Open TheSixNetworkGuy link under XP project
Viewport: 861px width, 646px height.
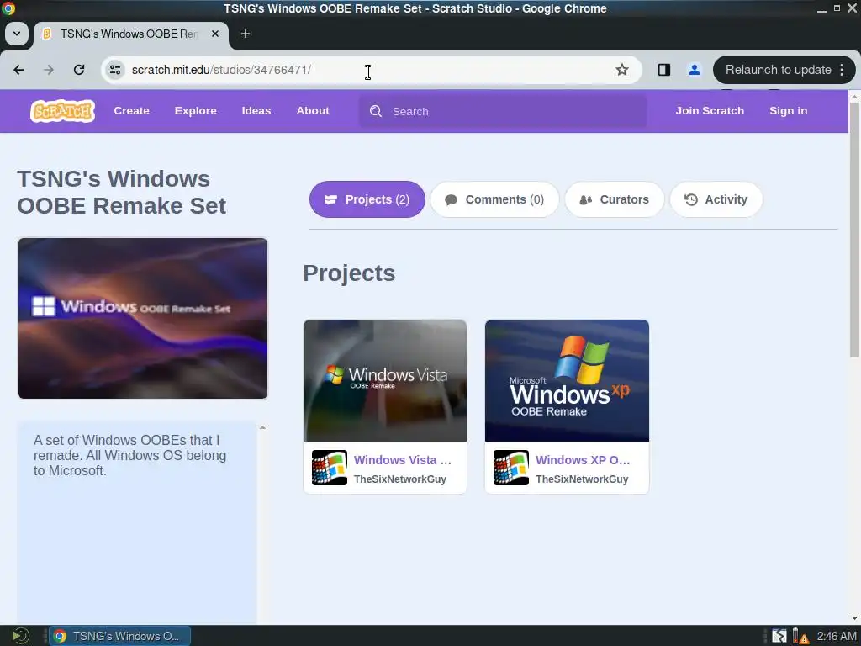coord(582,479)
